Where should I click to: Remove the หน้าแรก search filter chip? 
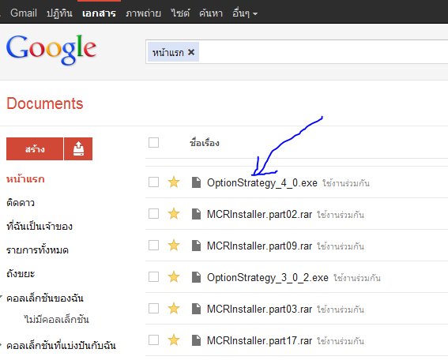tap(191, 52)
